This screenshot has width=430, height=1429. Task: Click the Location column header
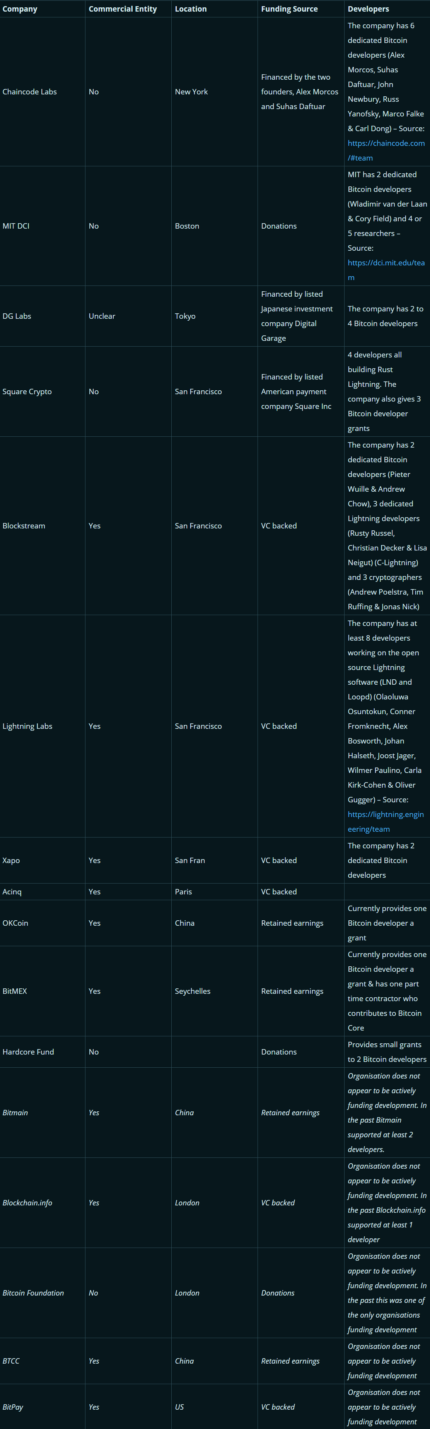(191, 9)
